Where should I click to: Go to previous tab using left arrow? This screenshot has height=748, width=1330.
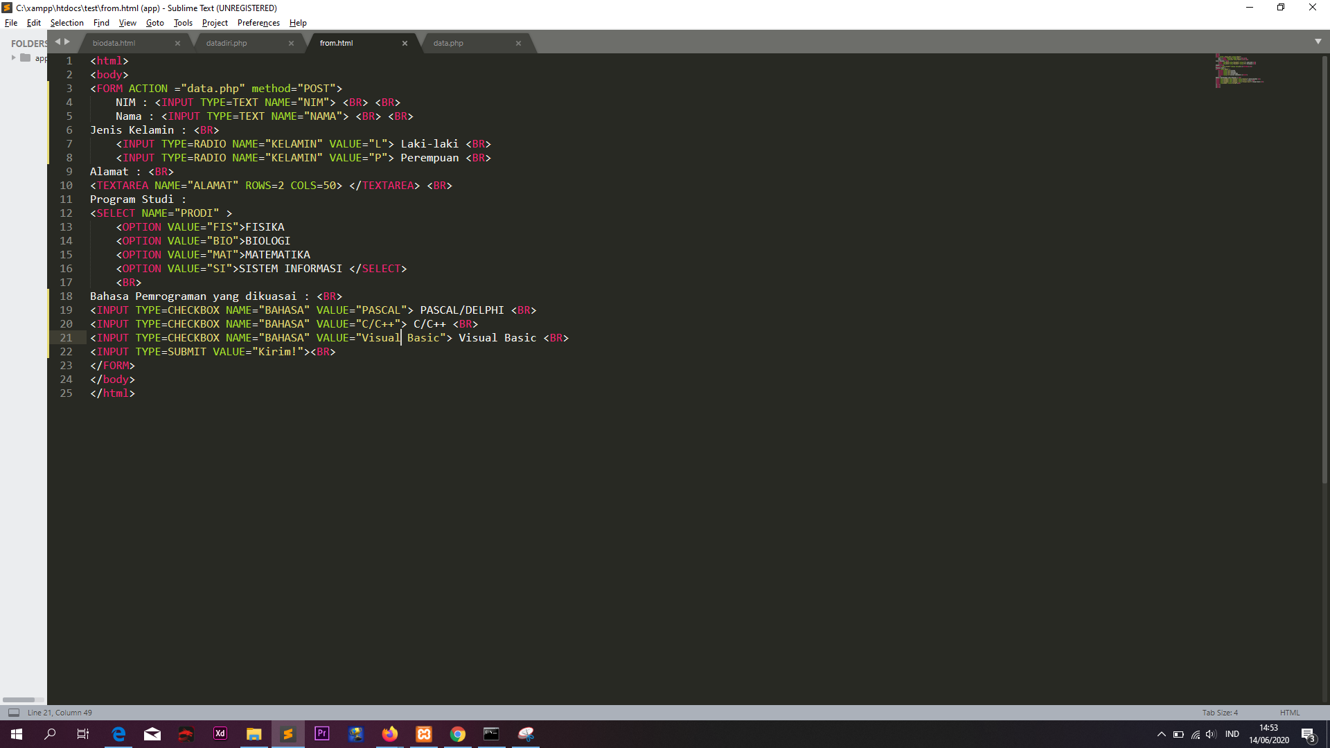click(x=57, y=42)
